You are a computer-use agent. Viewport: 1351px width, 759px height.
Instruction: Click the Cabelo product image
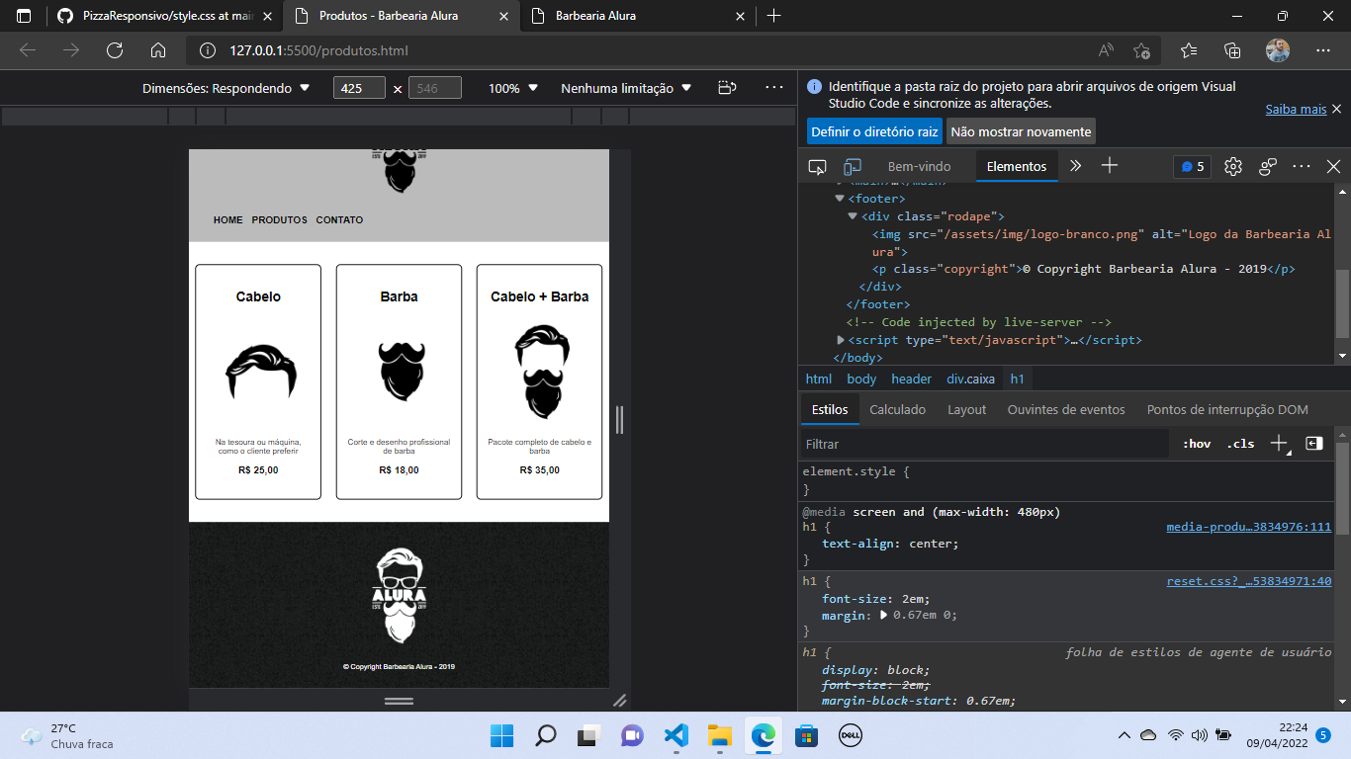(259, 373)
